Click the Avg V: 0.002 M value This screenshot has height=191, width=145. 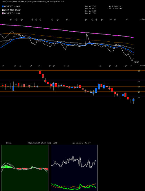tap(115, 6)
